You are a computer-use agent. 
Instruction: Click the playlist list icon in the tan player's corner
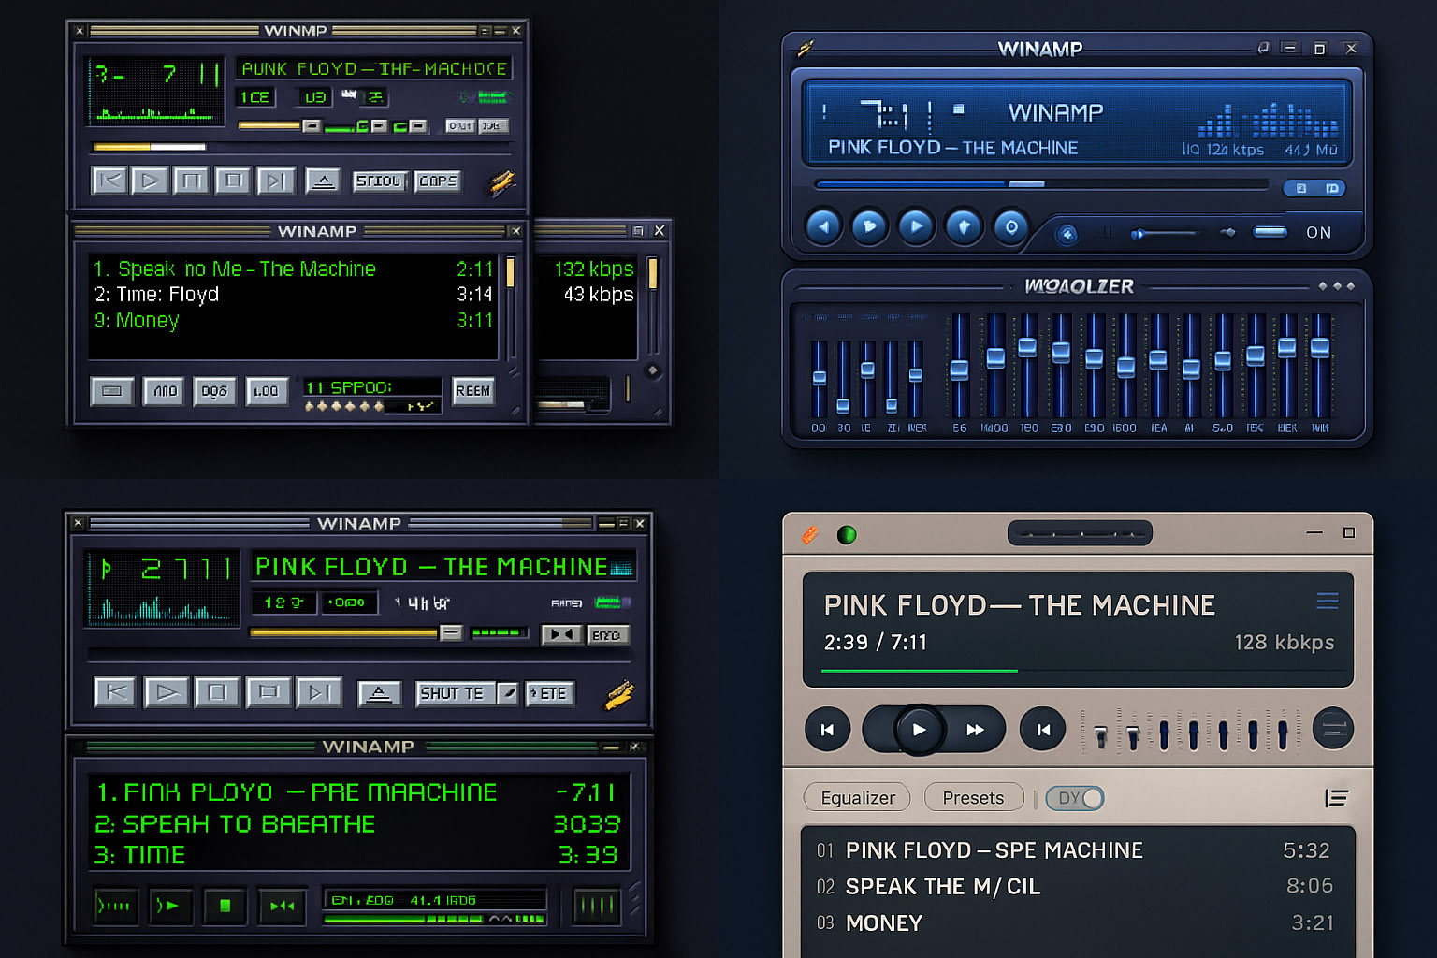(1338, 797)
